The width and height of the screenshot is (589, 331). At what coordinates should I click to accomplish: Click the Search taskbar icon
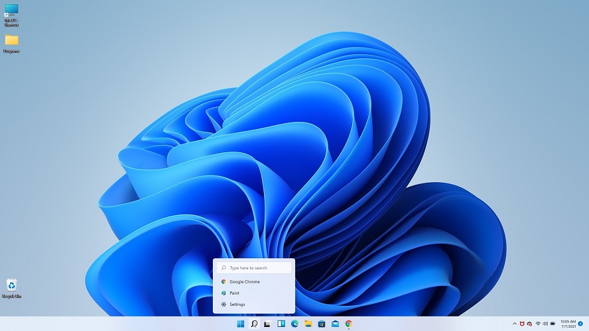coord(254,324)
